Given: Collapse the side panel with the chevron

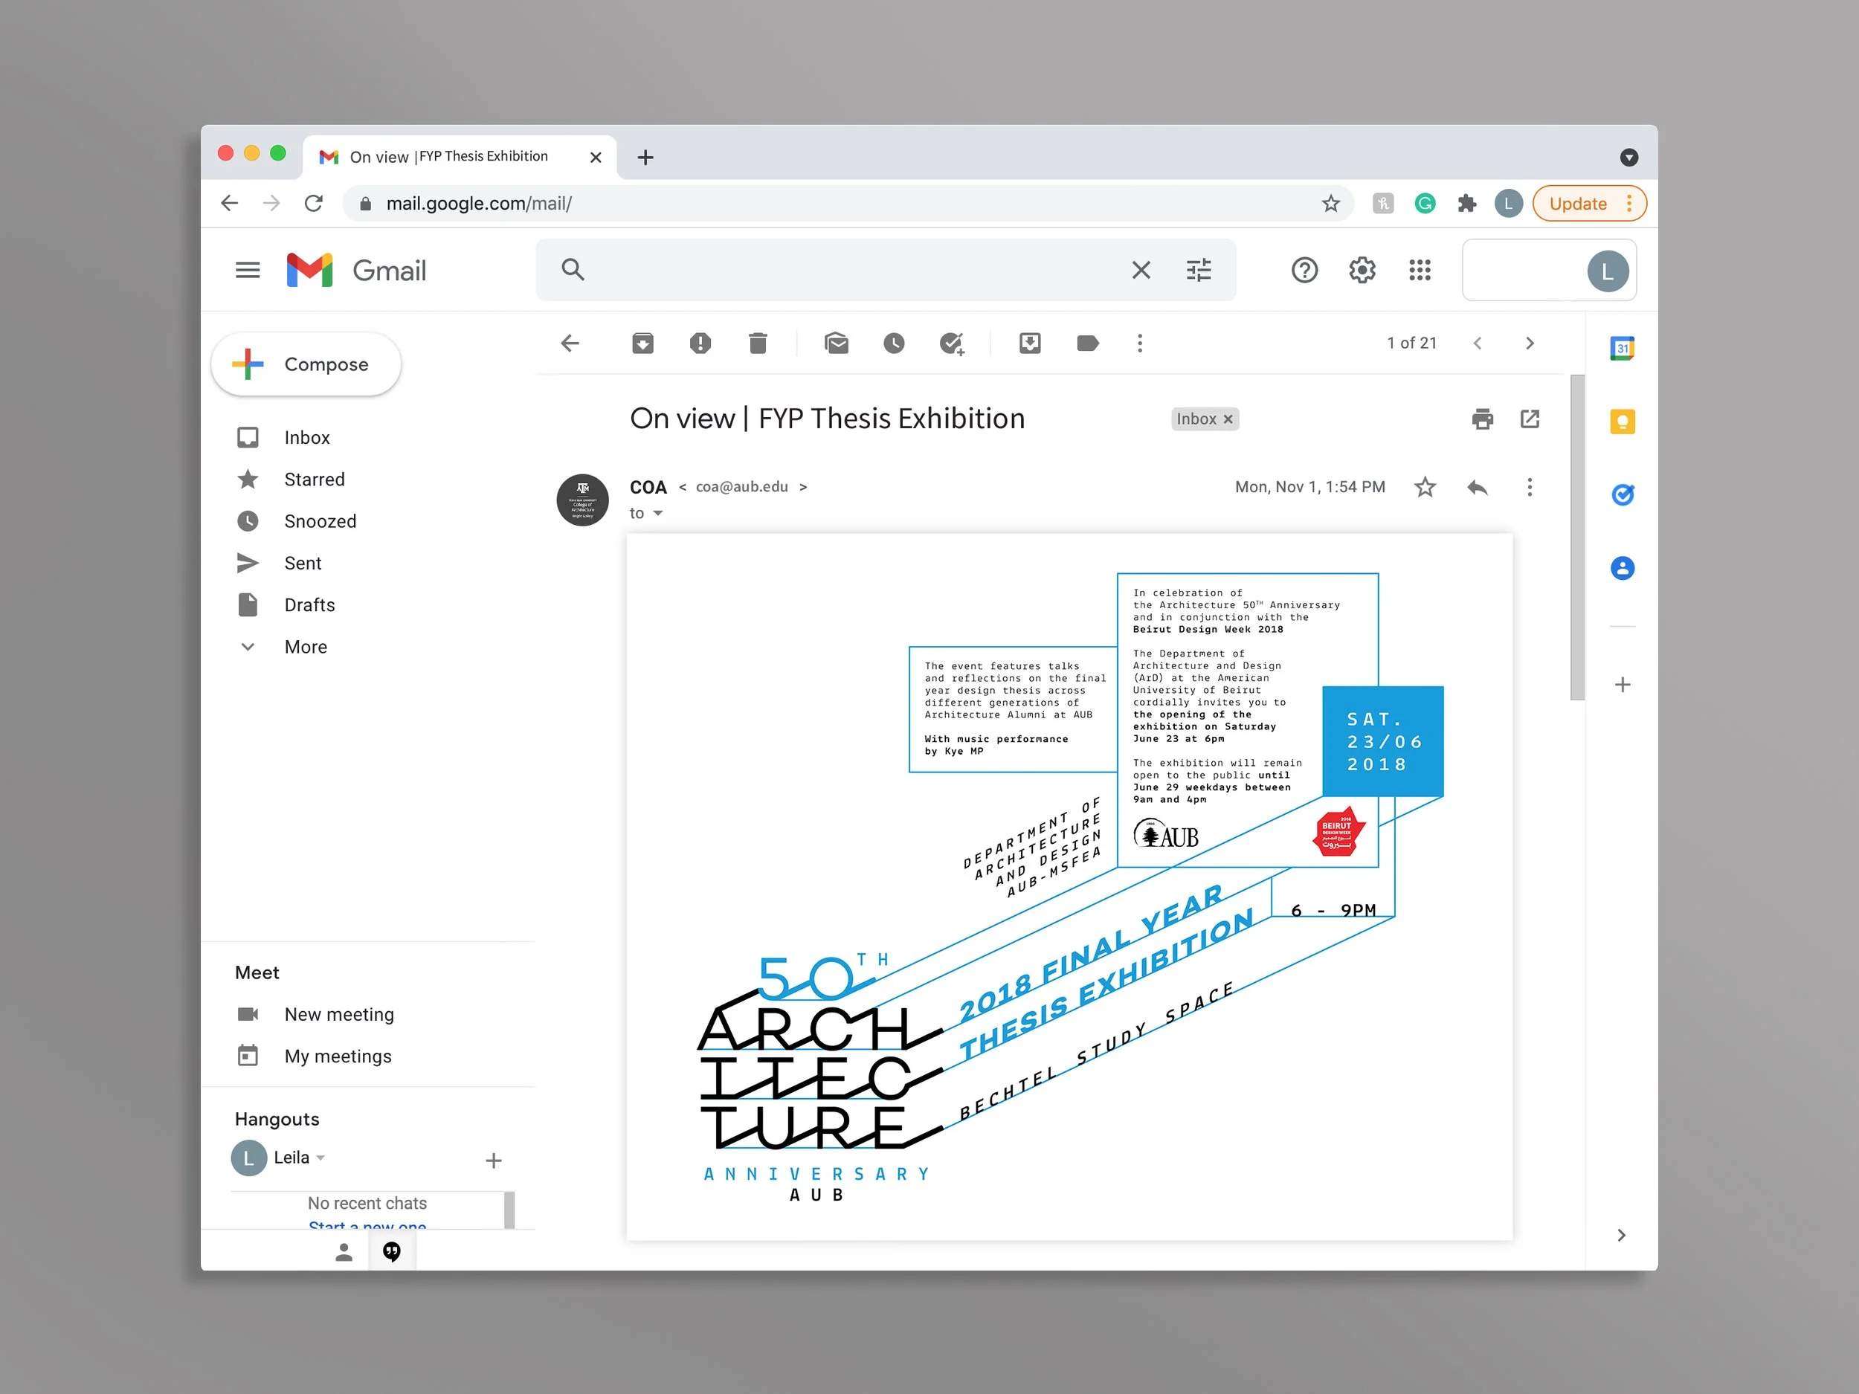Looking at the screenshot, I should point(1621,1235).
